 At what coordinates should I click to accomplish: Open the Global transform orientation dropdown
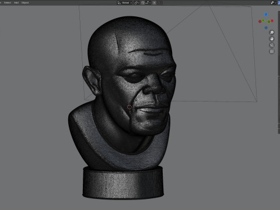(x=125, y=3)
